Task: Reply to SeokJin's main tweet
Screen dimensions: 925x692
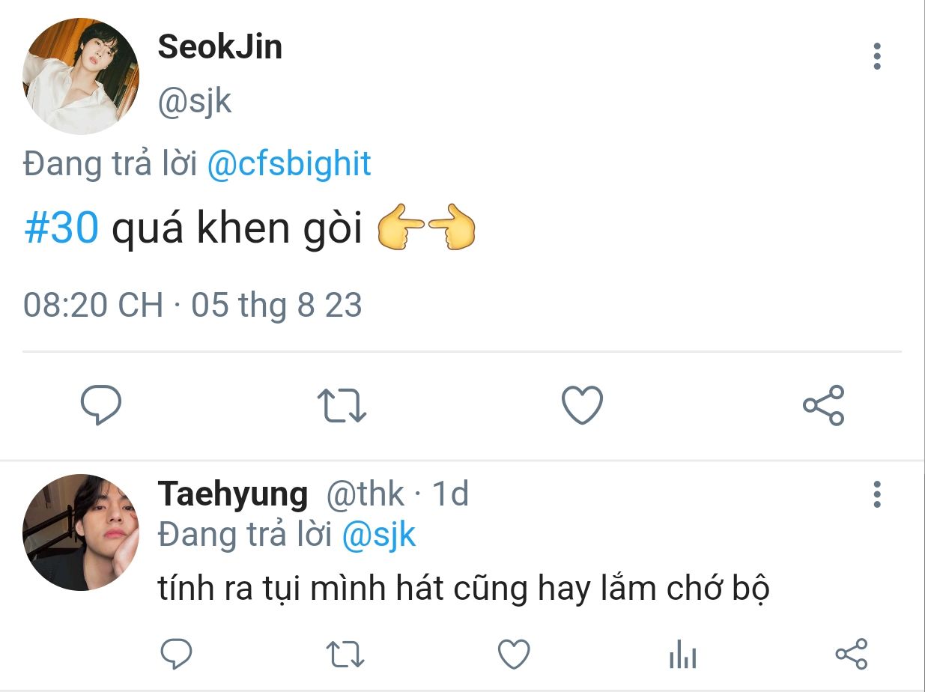Action: [101, 405]
